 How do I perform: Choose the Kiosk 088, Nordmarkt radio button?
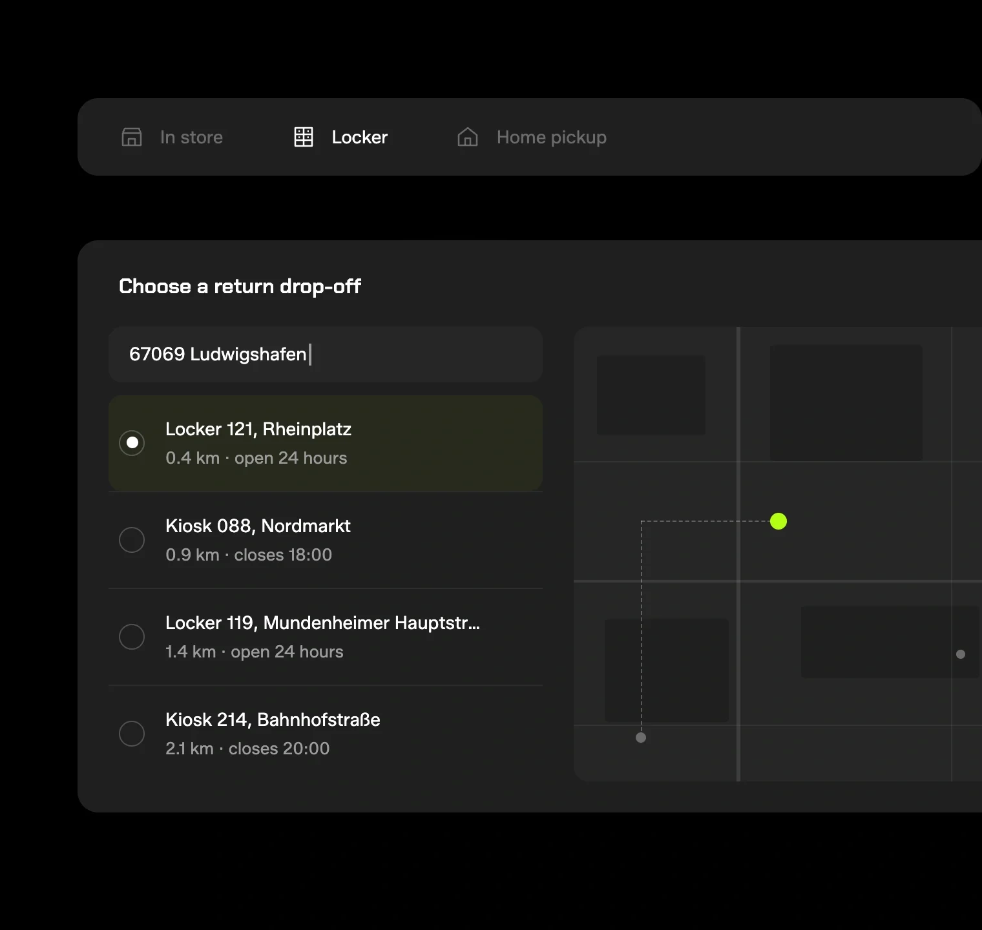tap(132, 540)
